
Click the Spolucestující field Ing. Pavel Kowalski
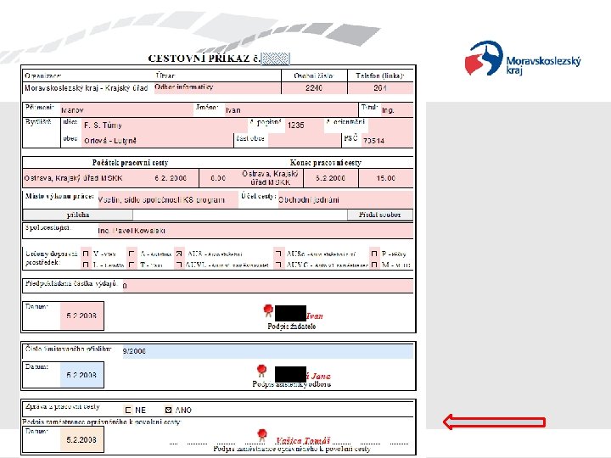click(x=255, y=231)
